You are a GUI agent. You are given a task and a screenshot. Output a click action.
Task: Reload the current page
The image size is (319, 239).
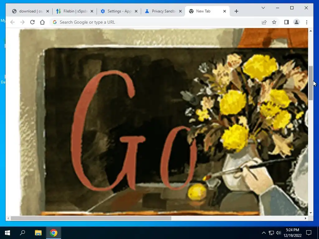click(32, 22)
